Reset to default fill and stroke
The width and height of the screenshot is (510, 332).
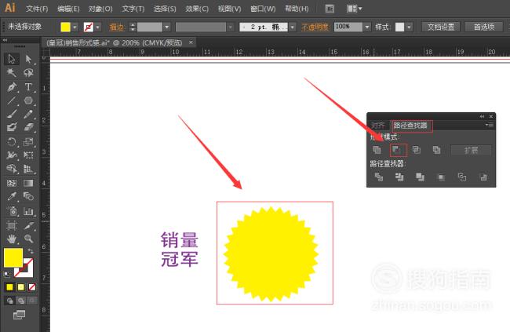tap(6, 275)
